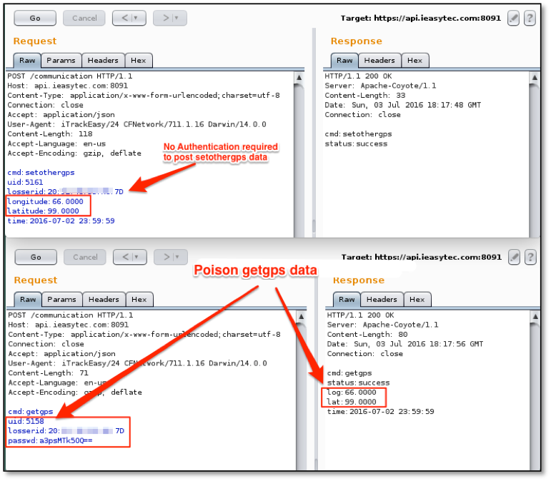Viewport: 551px width, 481px height.
Task: Open Headers tab in the upper Response
Action: coord(379,61)
